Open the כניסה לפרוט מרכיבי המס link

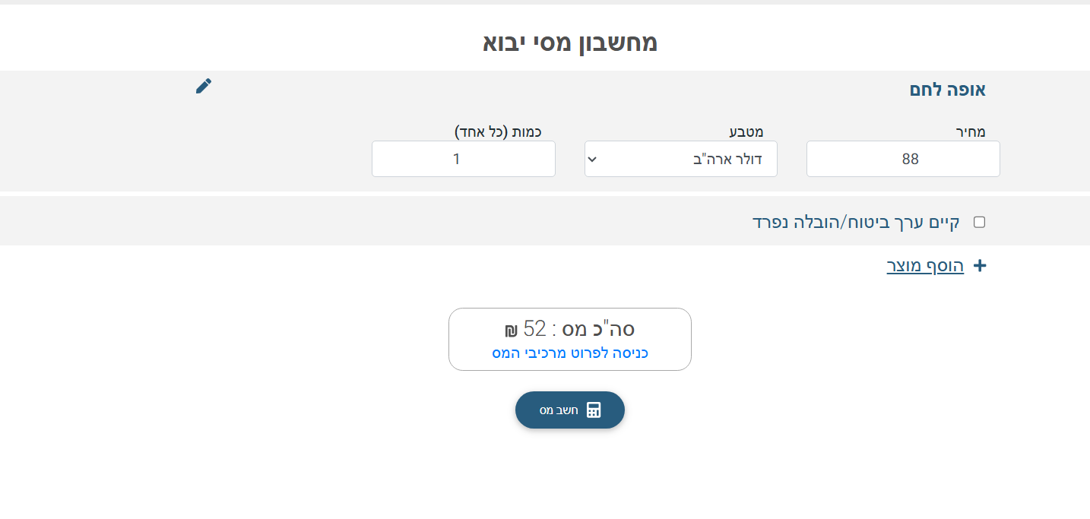pyautogui.click(x=570, y=353)
